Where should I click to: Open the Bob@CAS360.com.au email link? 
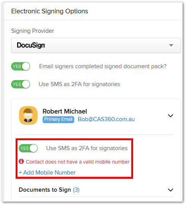106,119
